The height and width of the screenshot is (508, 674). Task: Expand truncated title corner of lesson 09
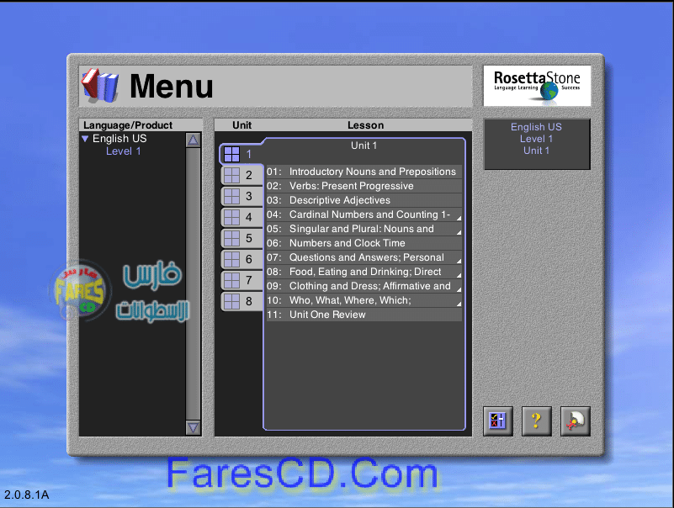pos(459,289)
